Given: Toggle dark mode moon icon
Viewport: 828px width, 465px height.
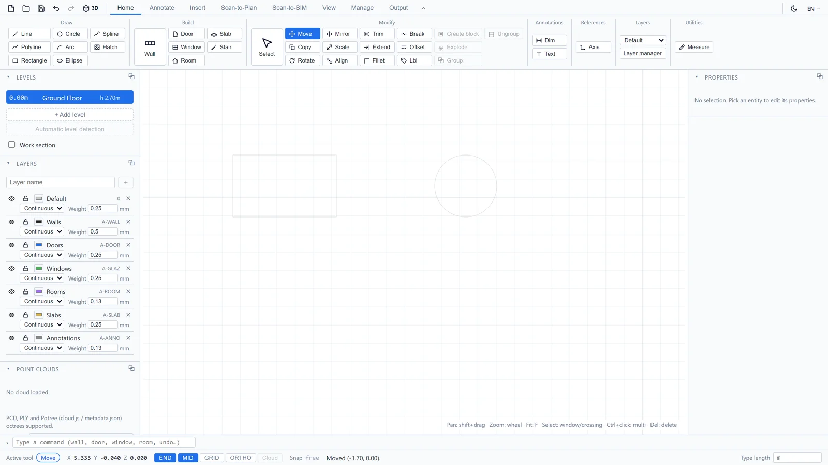Looking at the screenshot, I should click(x=794, y=8).
